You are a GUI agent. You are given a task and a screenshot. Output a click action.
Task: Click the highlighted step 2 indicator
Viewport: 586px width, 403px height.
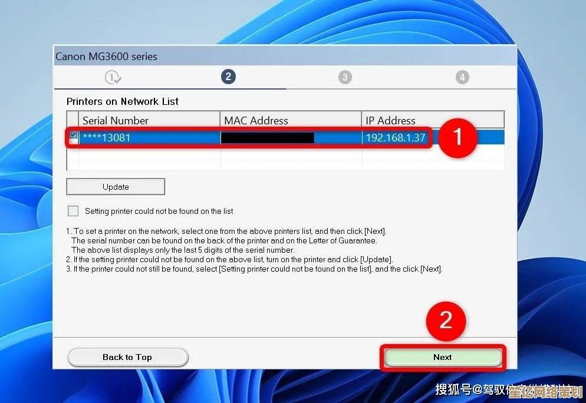228,77
